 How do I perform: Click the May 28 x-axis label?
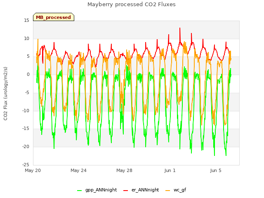click(124, 170)
